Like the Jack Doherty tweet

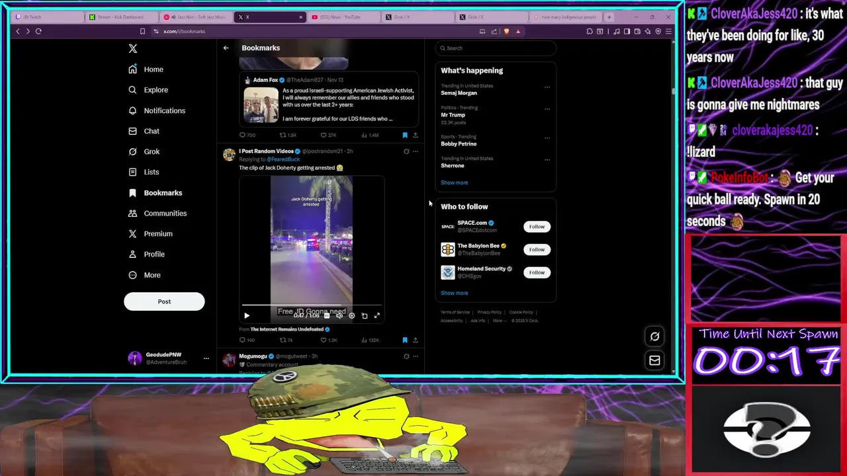pos(329,340)
